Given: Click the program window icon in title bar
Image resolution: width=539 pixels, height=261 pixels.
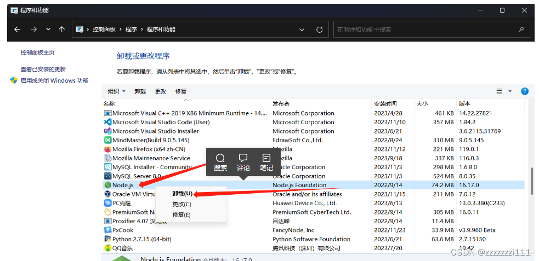Looking at the screenshot, I should point(14,10).
